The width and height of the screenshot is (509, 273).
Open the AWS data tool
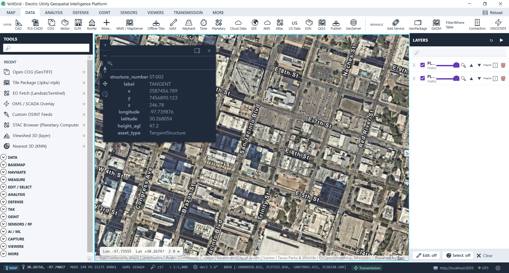267,25
